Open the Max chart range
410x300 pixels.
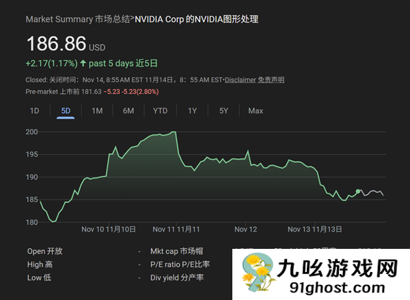(256, 111)
